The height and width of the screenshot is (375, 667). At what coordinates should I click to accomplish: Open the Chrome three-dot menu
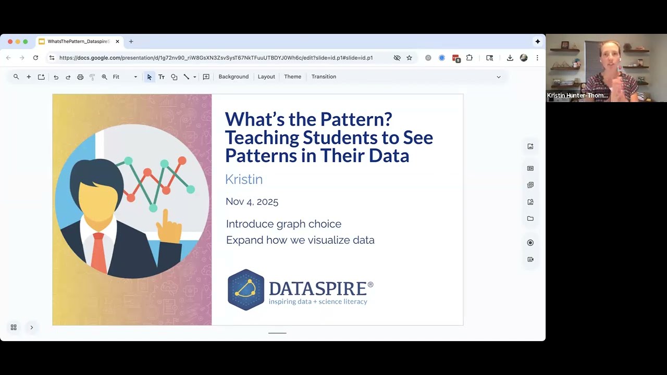[537, 58]
